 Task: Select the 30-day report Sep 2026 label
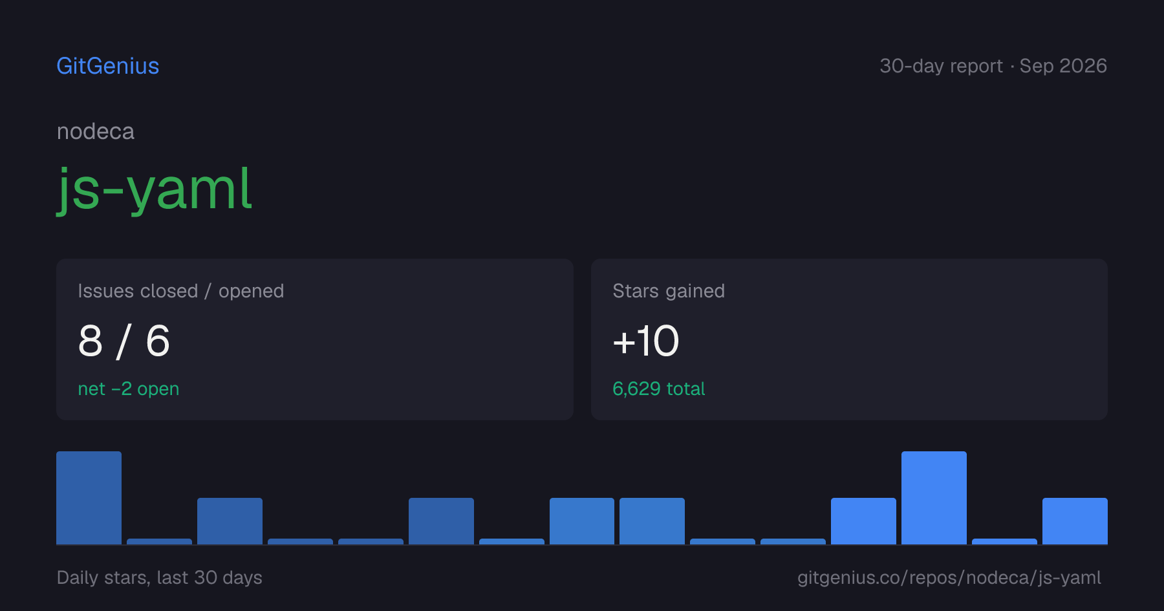[993, 66]
